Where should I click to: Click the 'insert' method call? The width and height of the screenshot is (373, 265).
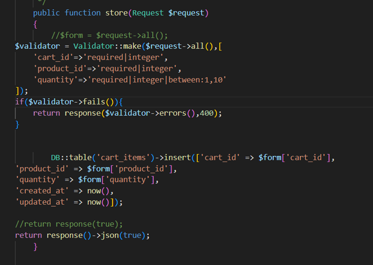pos(177,158)
